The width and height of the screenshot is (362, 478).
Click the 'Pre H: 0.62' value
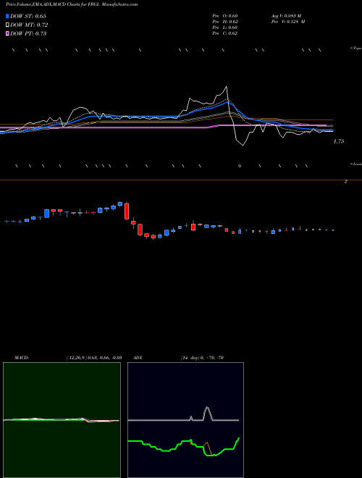tap(225, 22)
